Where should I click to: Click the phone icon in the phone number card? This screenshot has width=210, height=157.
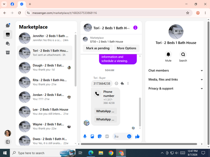[x=97, y=94]
